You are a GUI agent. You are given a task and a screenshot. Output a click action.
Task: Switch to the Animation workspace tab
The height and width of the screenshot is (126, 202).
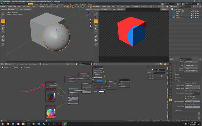(x=61, y=4)
